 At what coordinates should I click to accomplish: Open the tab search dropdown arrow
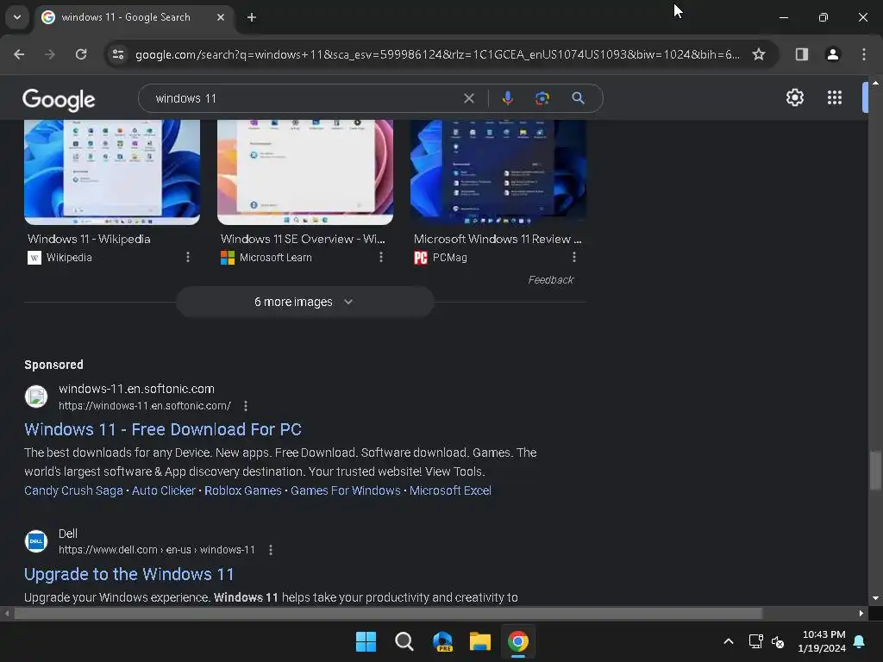(x=17, y=17)
